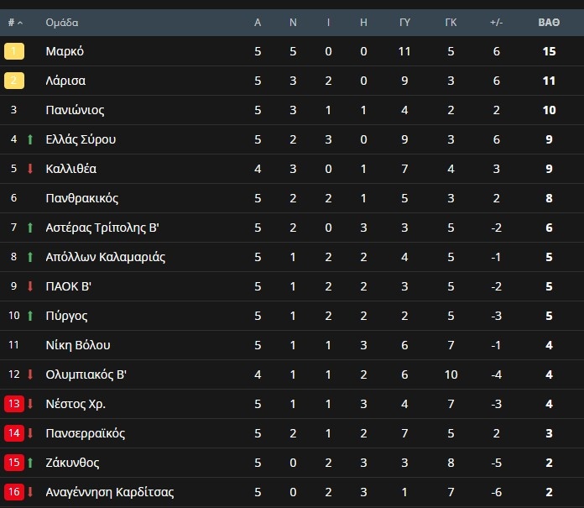This screenshot has height=508, width=584.
Task: Click the red rank 14 badge
Action: (14, 433)
